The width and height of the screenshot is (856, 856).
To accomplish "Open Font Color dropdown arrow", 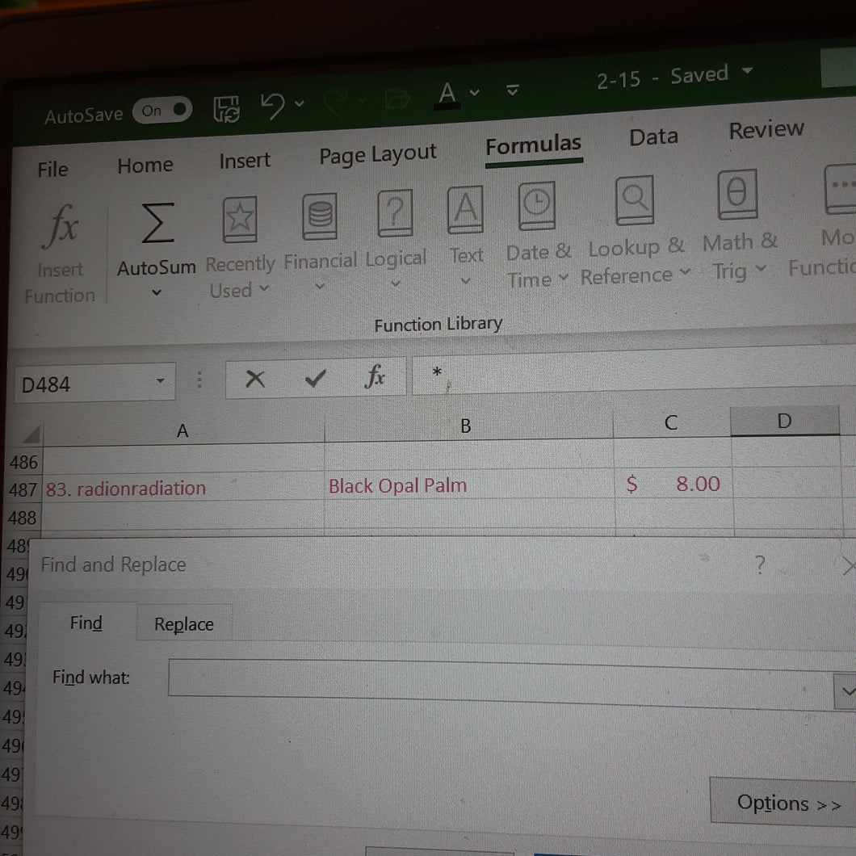I will point(474,92).
